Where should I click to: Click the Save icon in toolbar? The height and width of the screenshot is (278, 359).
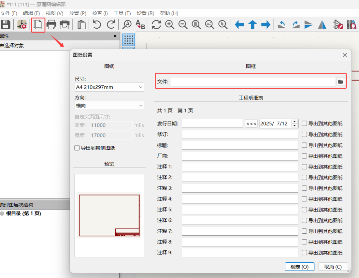point(6,25)
